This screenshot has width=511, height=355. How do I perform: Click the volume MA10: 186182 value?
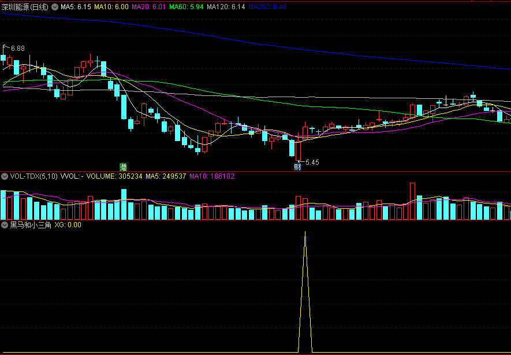(x=212, y=176)
